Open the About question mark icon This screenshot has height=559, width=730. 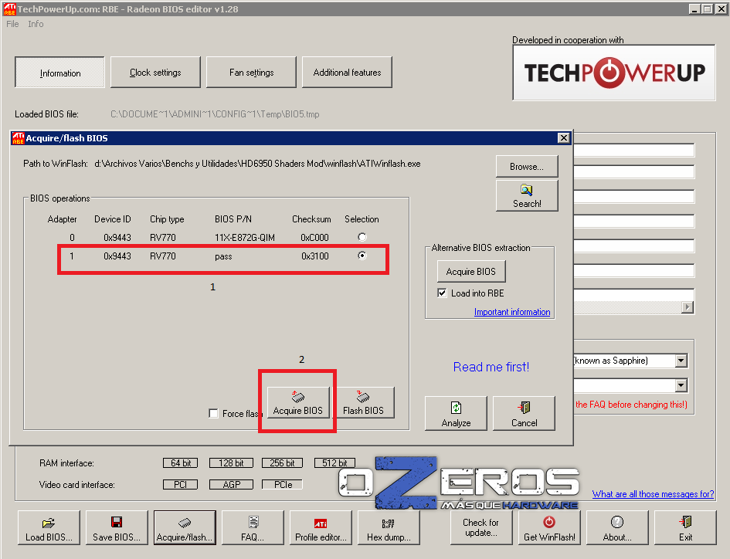pyautogui.click(x=617, y=522)
